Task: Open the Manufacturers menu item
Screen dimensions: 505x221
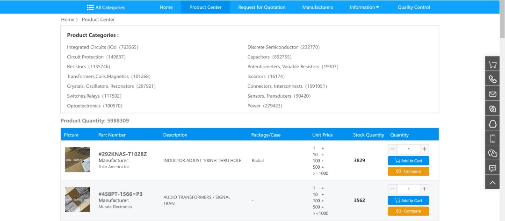Action: click(317, 7)
